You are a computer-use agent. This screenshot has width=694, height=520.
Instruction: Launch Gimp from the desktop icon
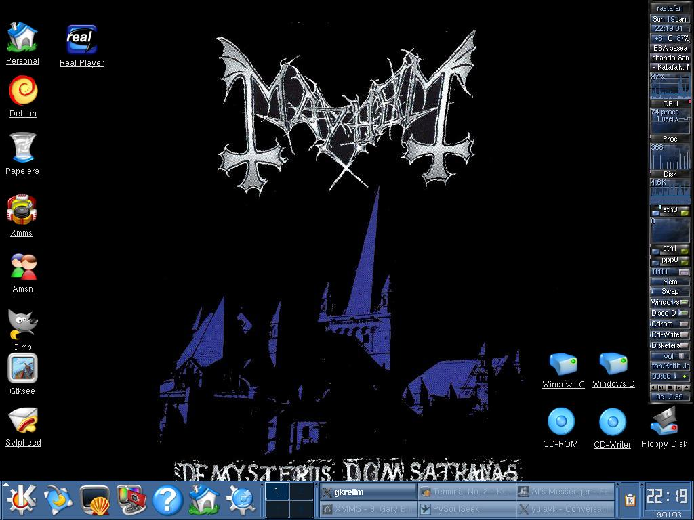[22, 324]
